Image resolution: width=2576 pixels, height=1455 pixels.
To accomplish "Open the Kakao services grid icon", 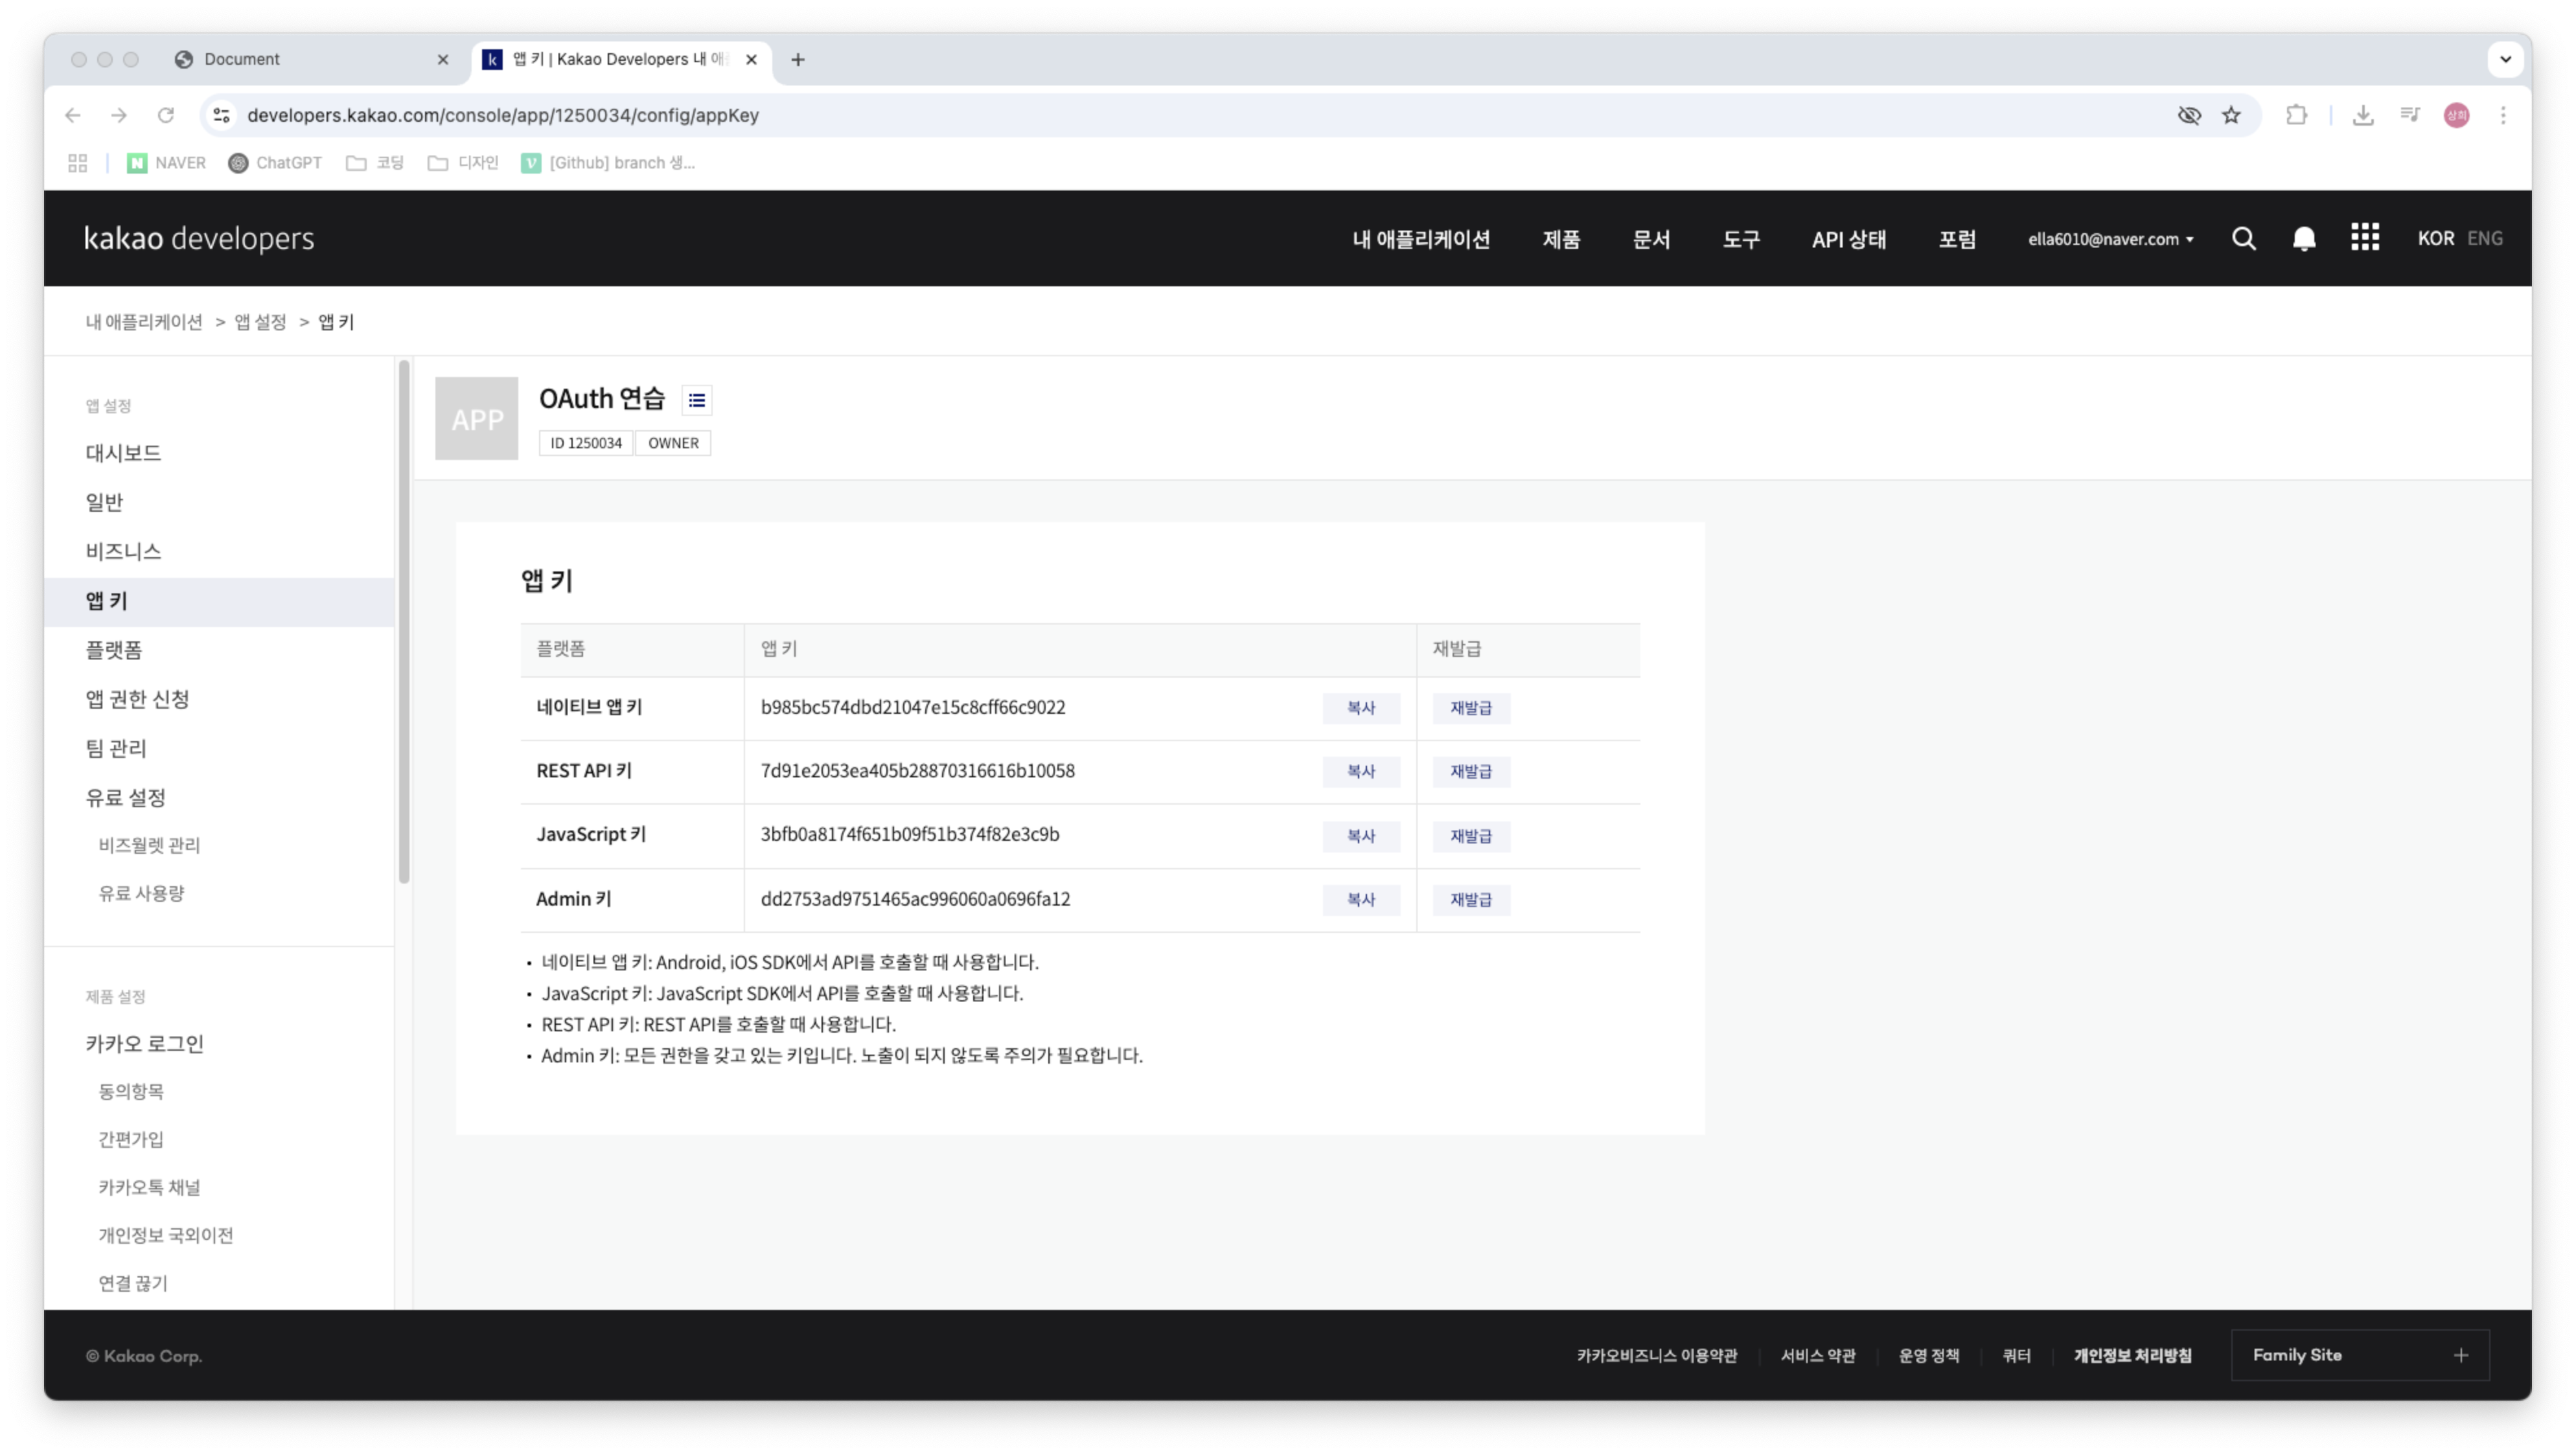I will pos(2365,238).
